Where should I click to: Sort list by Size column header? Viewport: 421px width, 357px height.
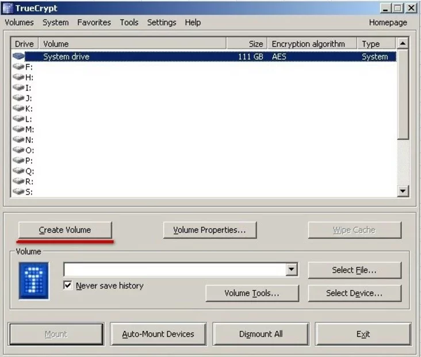click(x=247, y=44)
